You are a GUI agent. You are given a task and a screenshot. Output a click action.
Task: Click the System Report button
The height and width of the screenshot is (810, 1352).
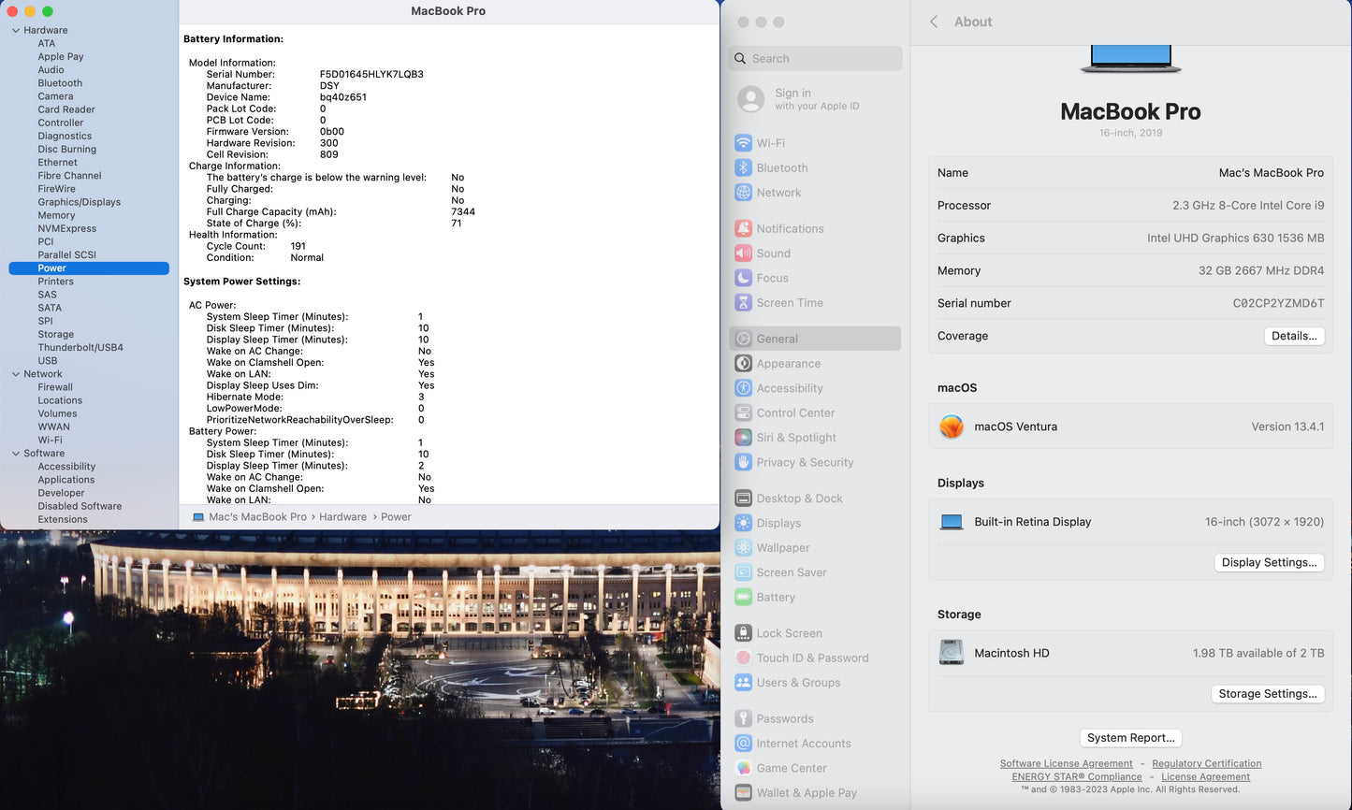(x=1130, y=737)
